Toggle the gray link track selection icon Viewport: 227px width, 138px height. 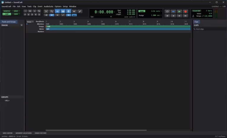57,15
